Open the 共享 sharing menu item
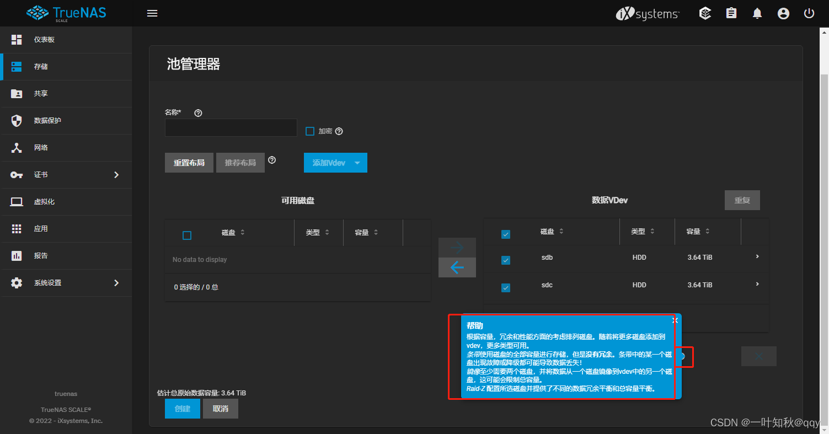829x434 pixels. (x=66, y=94)
